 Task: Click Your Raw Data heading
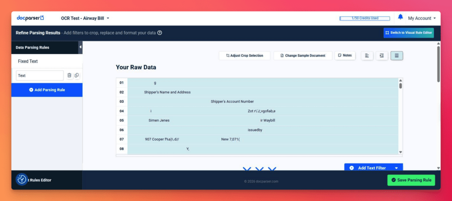point(136,67)
